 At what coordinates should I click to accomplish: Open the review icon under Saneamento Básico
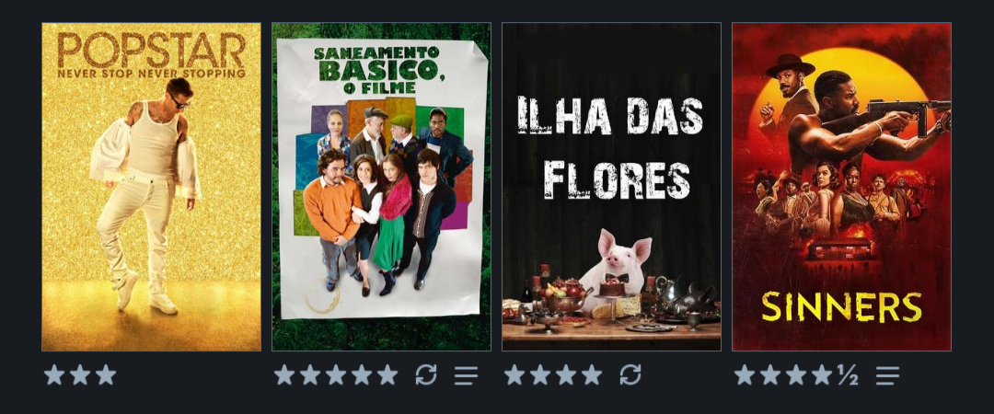[x=466, y=375]
